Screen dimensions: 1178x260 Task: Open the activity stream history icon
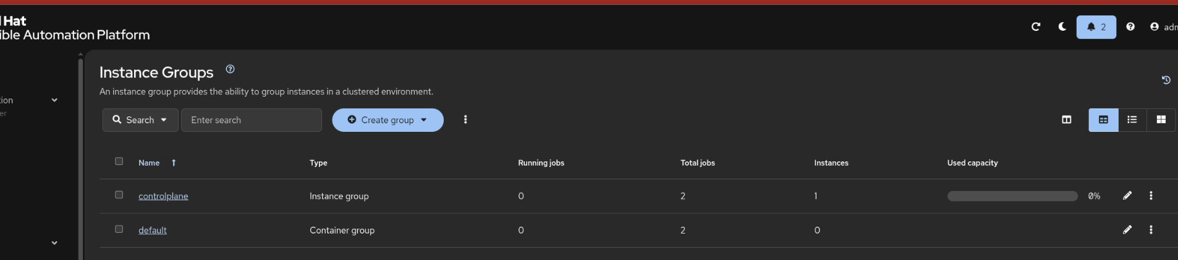tap(1166, 80)
